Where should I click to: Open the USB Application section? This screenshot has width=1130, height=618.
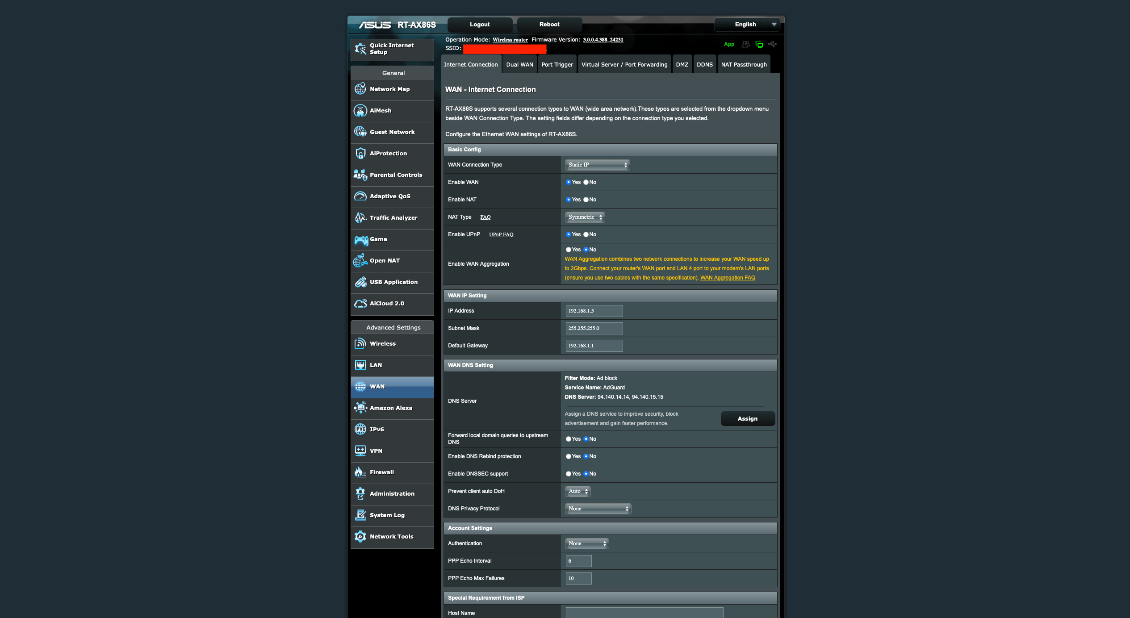pyautogui.click(x=393, y=282)
